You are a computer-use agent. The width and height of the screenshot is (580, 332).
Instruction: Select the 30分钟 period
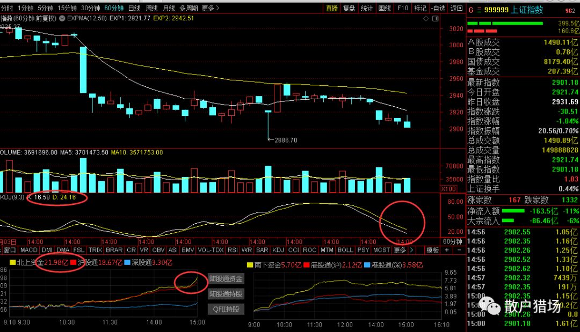91,8
